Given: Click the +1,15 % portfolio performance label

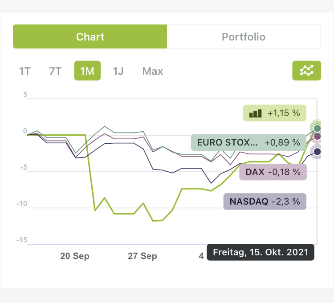Looking at the screenshot, I should (x=275, y=113).
